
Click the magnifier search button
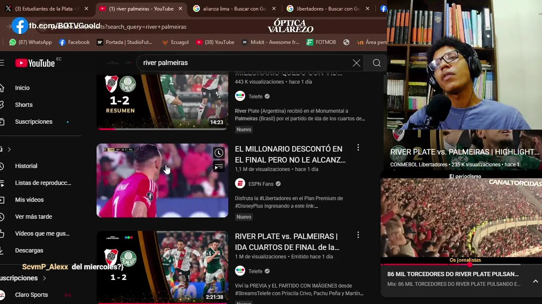point(376,63)
